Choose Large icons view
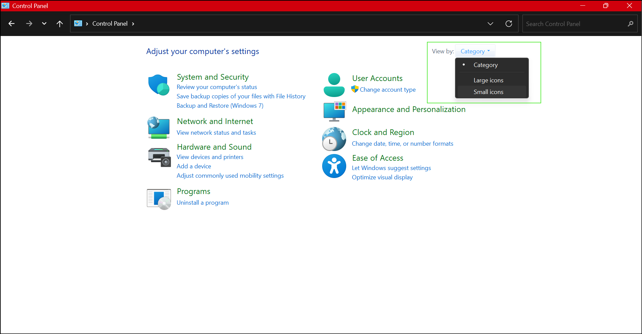This screenshot has height=334, width=642. (492, 80)
